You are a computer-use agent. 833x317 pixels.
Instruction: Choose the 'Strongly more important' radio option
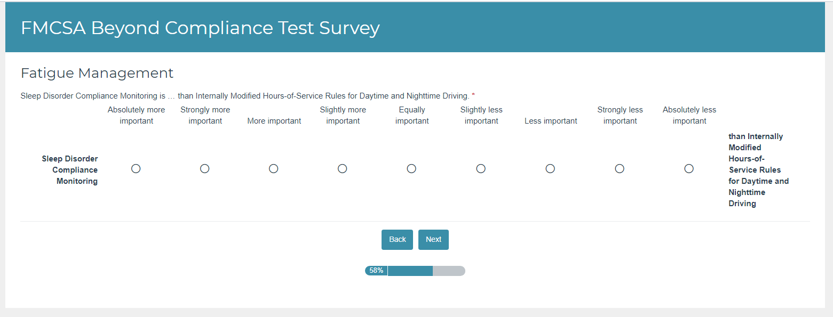click(205, 168)
